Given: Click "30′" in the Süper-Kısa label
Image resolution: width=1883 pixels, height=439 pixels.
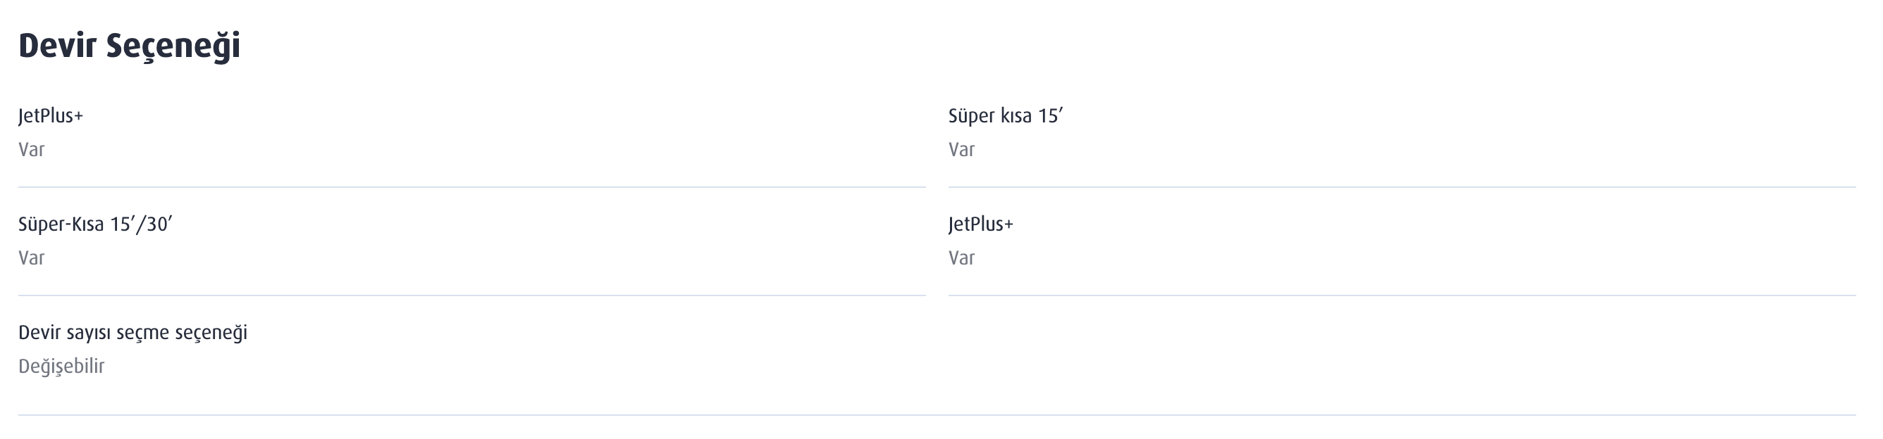Looking at the screenshot, I should 159,224.
